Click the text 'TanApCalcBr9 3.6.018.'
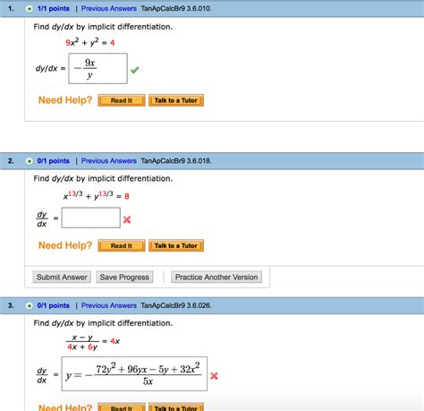The image size is (424, 411). tap(176, 161)
